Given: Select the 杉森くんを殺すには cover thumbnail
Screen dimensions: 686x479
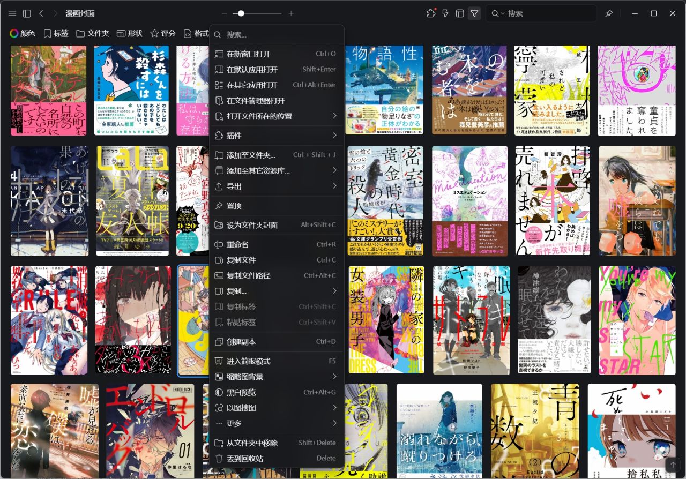Looking at the screenshot, I should [x=131, y=90].
